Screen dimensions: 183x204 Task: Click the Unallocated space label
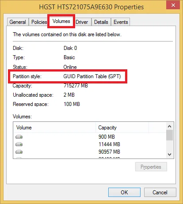click(33, 95)
